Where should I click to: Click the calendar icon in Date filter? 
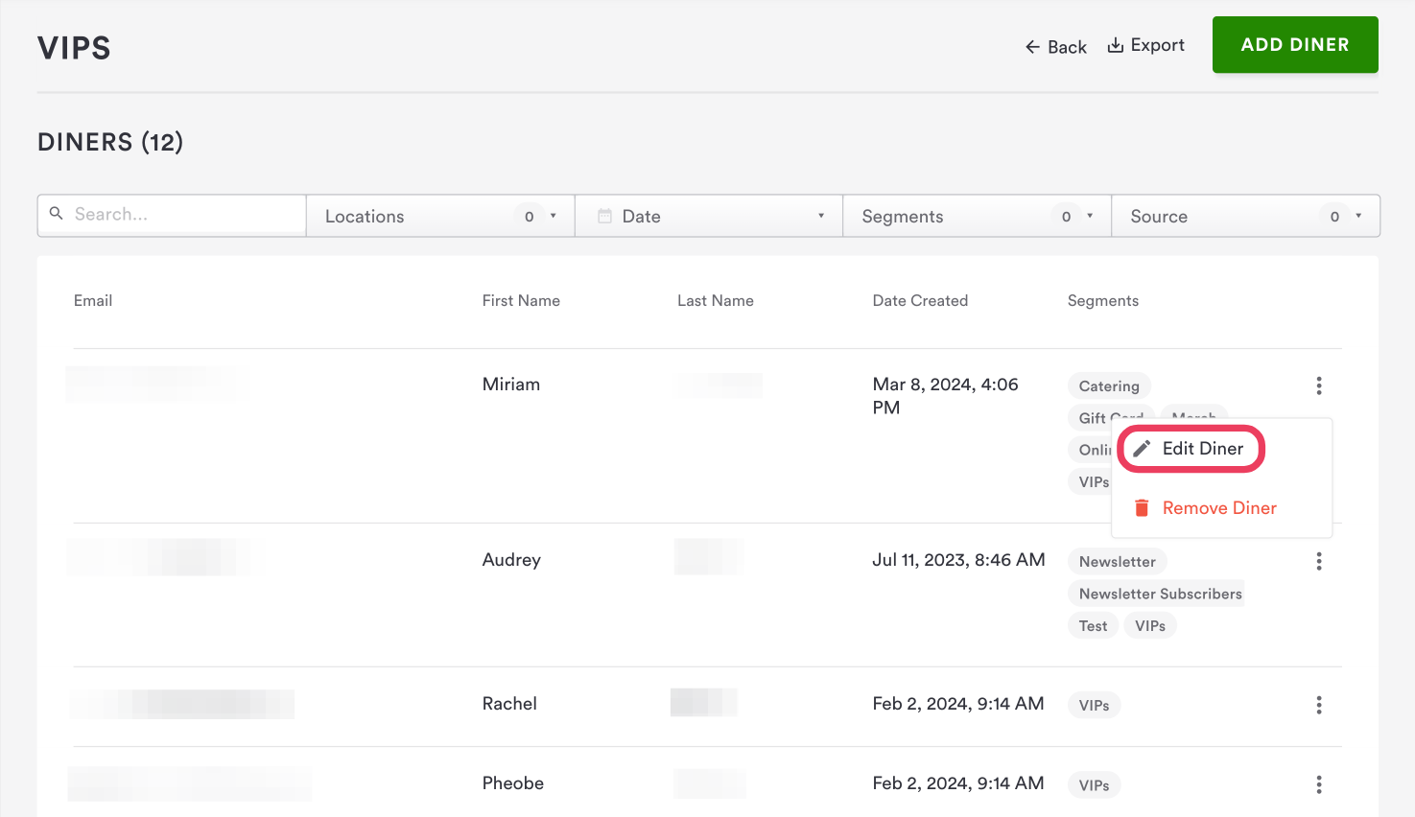coord(604,217)
